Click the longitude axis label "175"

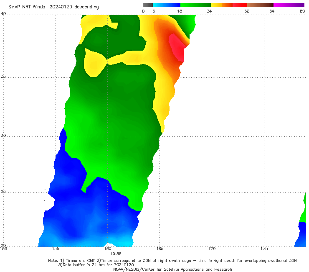point(264,249)
